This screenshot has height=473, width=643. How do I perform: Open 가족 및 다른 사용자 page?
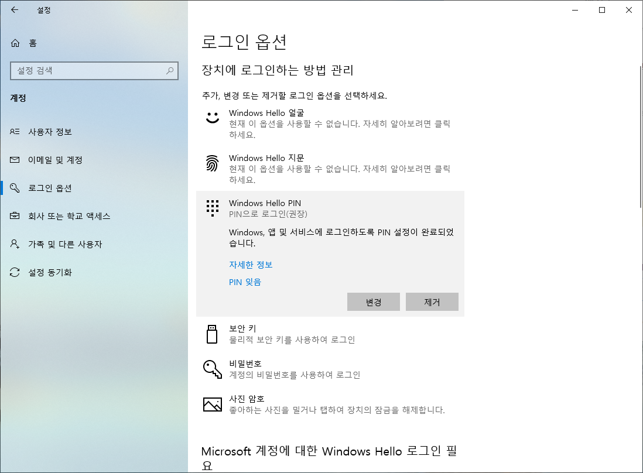pos(94,244)
